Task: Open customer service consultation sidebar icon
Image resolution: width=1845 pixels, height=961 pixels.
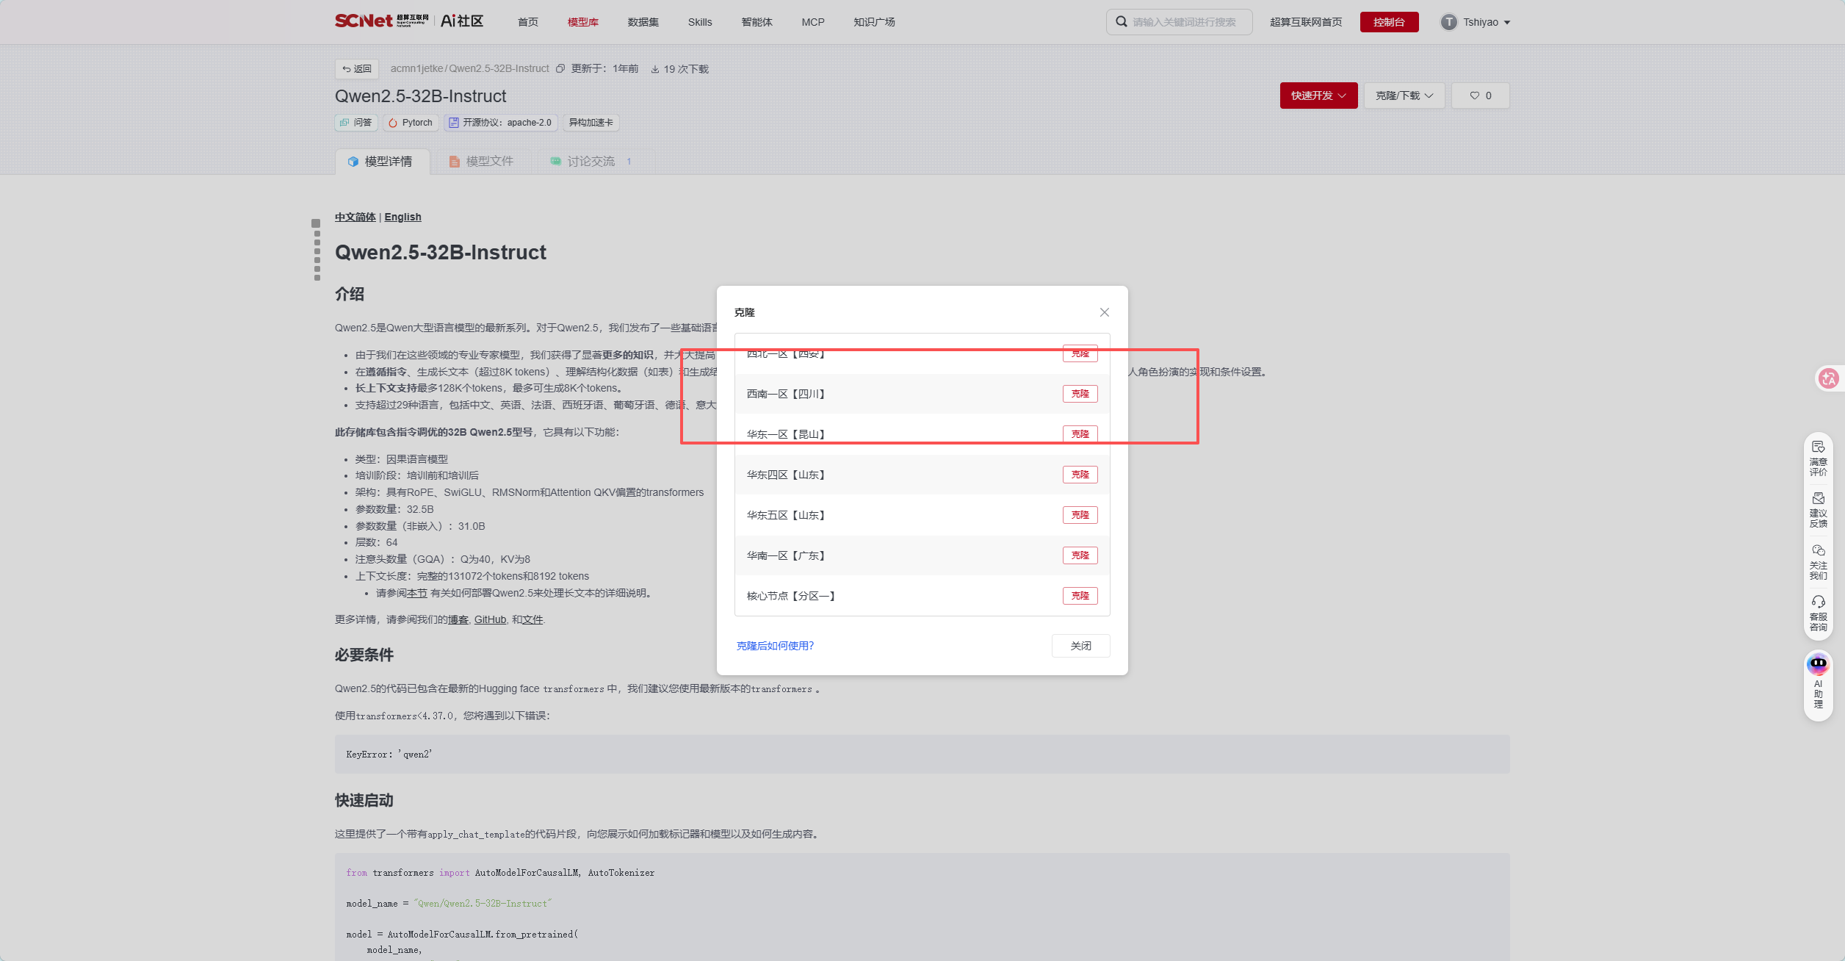Action: (1818, 613)
